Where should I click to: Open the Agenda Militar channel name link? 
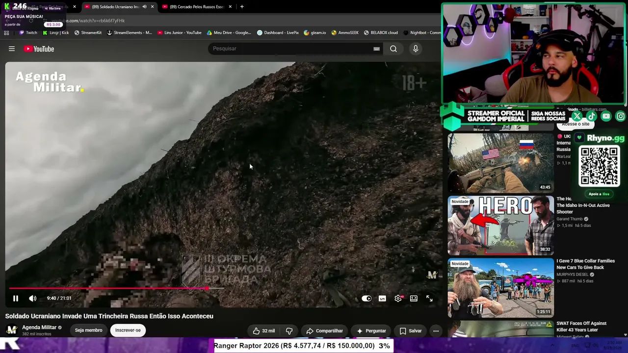pos(39,328)
